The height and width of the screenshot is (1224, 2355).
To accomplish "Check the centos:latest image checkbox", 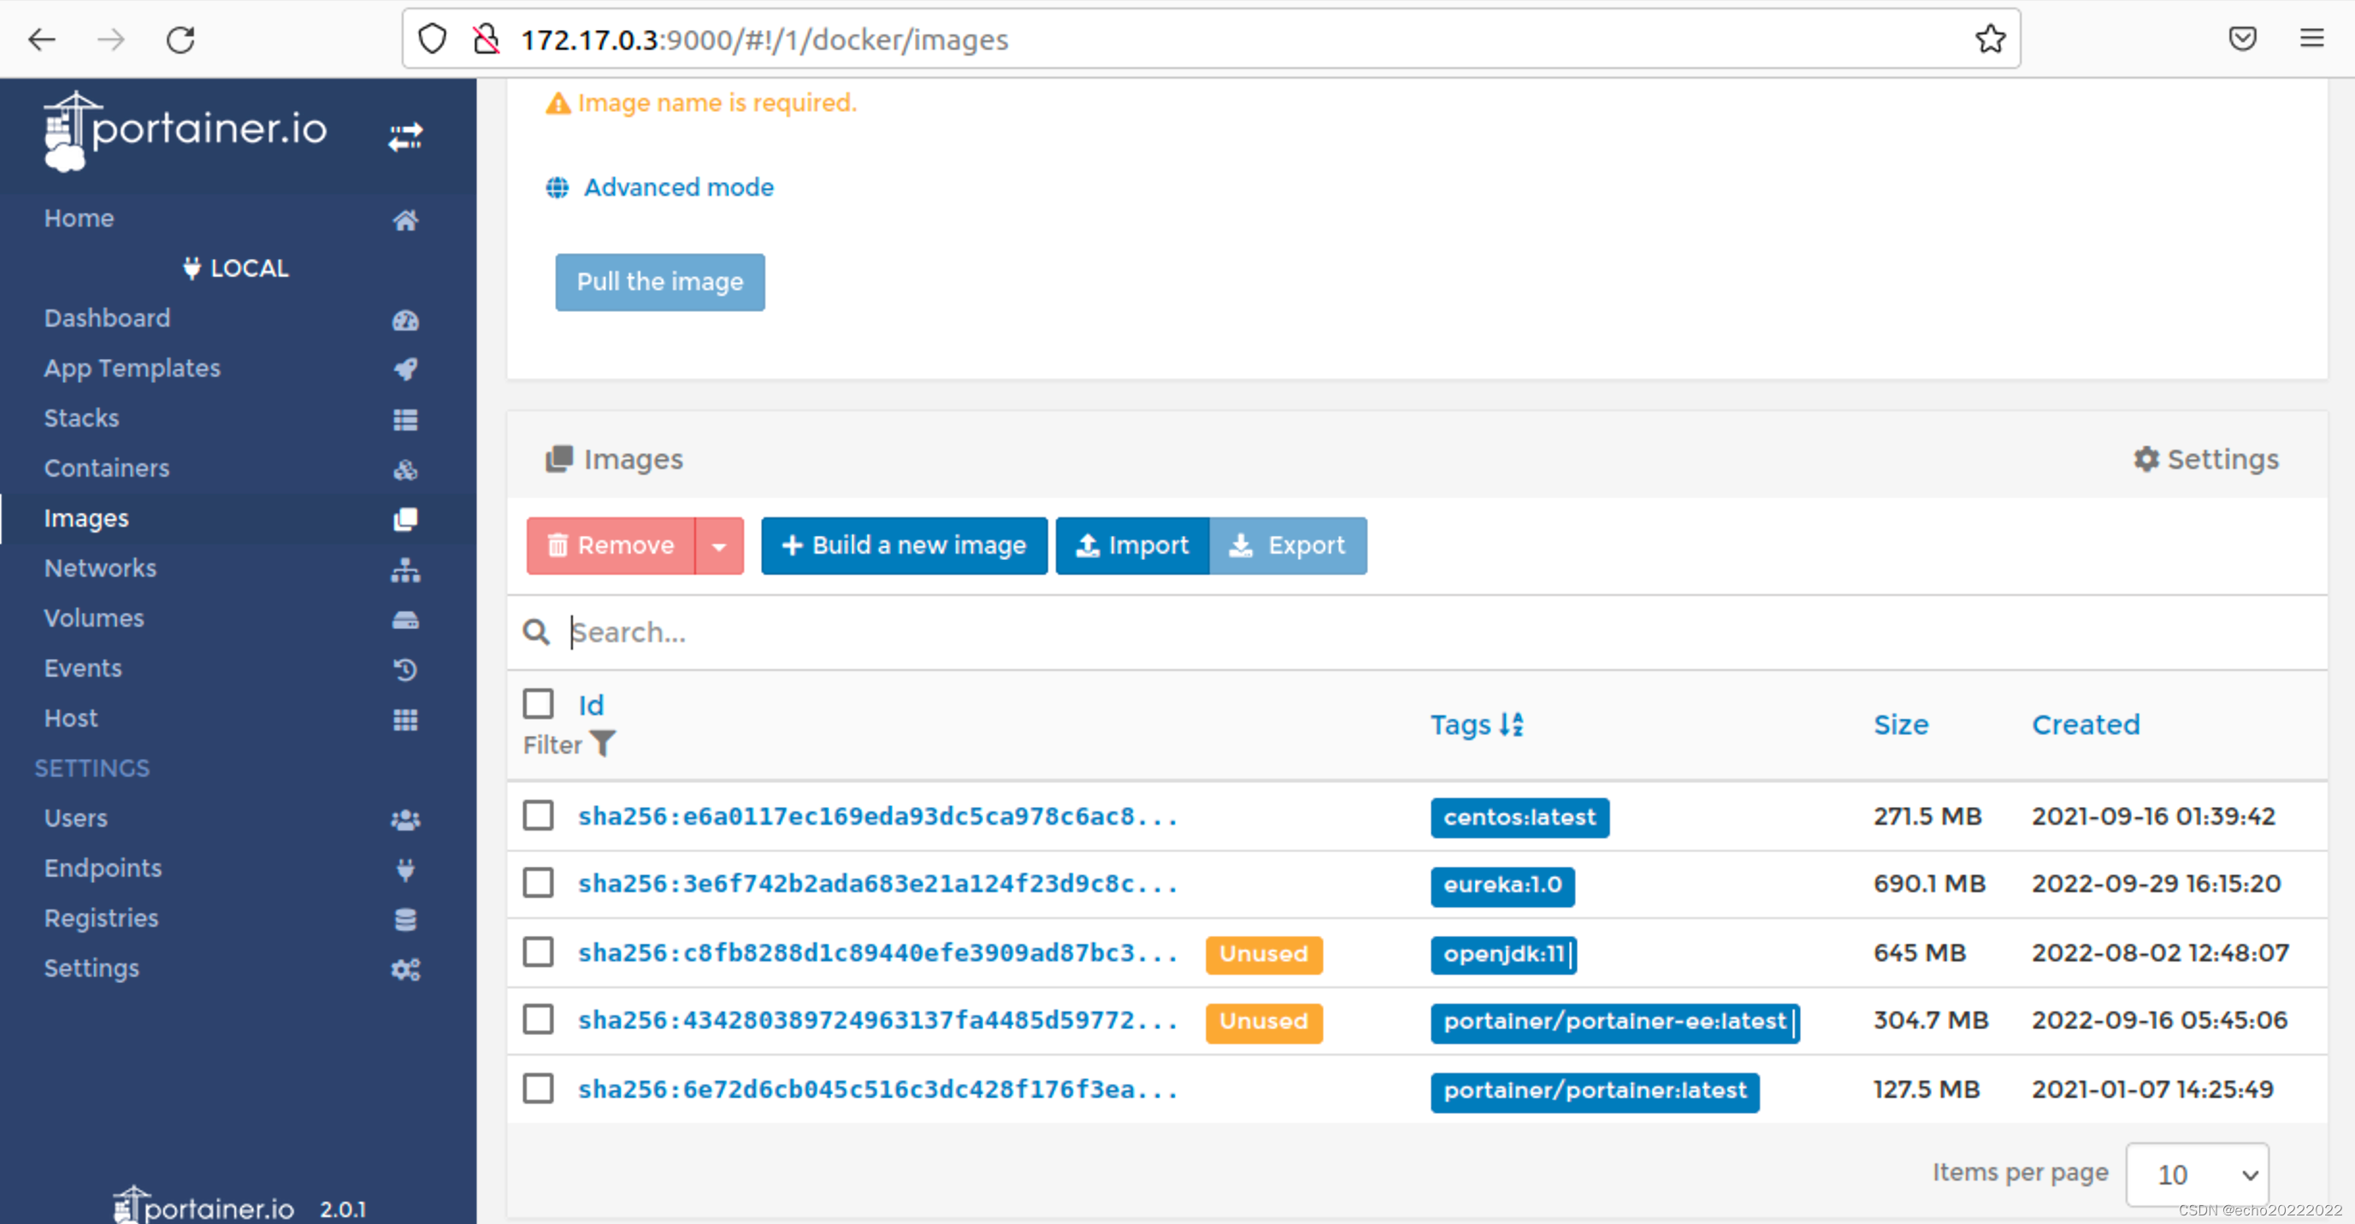I will (539, 815).
